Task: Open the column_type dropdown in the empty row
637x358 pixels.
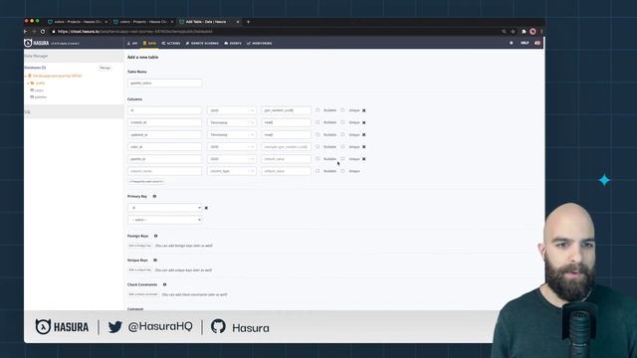Action: (x=232, y=171)
